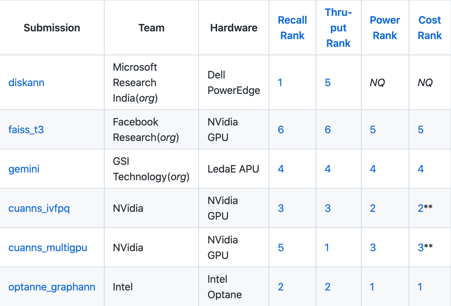Image resolution: width=451 pixels, height=306 pixels.
Task: Click the Cost Rank column header
Action: (x=430, y=28)
